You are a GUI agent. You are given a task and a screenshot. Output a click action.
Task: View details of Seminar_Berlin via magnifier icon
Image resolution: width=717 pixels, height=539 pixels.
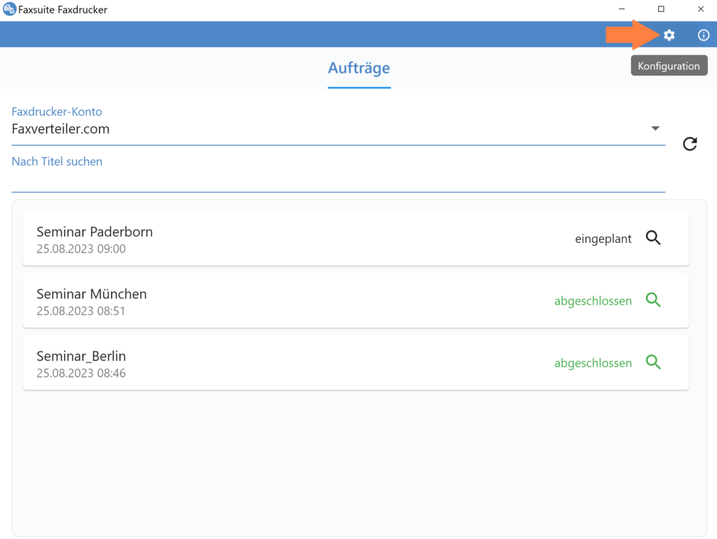click(653, 362)
